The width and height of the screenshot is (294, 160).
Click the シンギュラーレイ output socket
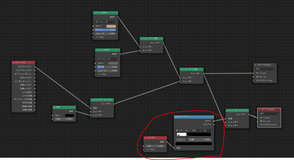(35, 81)
